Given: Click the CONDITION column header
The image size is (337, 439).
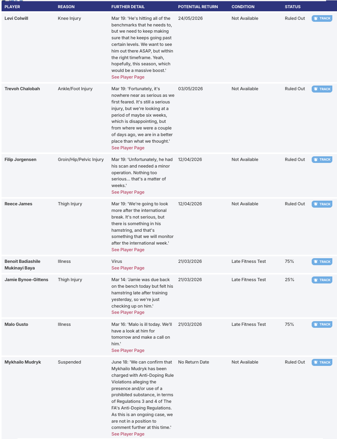Looking at the screenshot, I should [243, 7].
